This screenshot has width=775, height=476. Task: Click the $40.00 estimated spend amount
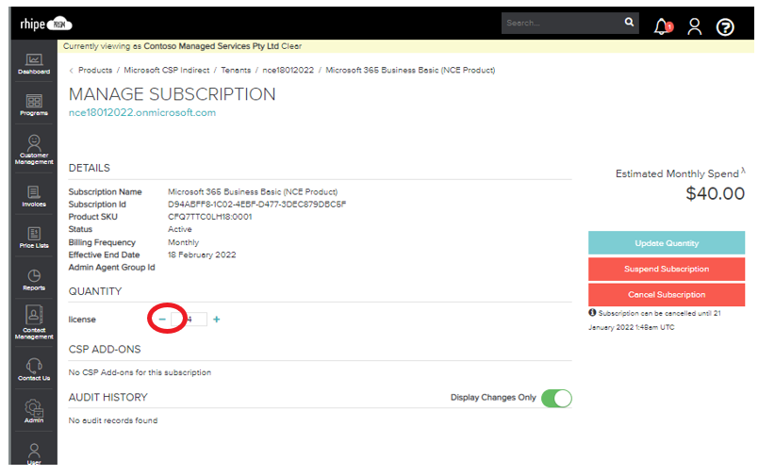pos(715,193)
